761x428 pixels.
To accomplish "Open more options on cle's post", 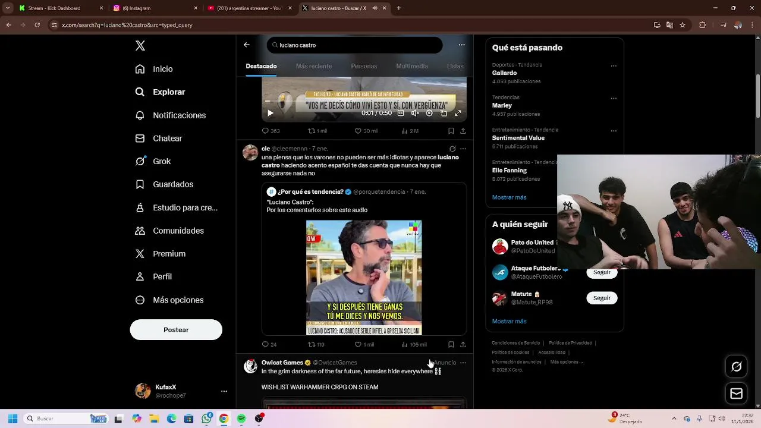I will [463, 149].
